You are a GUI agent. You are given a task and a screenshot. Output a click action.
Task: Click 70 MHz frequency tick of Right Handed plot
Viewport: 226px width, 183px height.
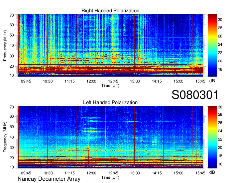(12, 15)
